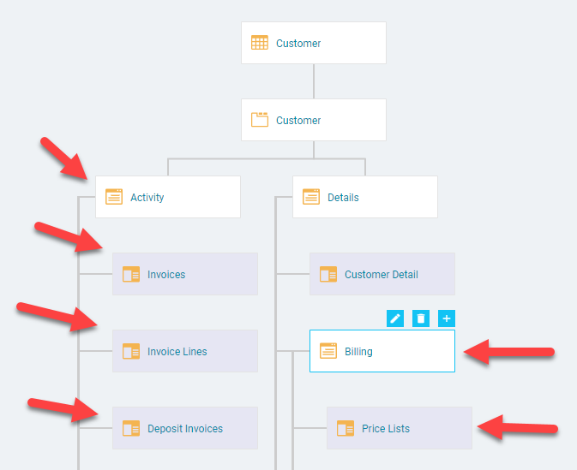Click the Customer Detail label
This screenshot has height=470, width=577.
(382, 275)
